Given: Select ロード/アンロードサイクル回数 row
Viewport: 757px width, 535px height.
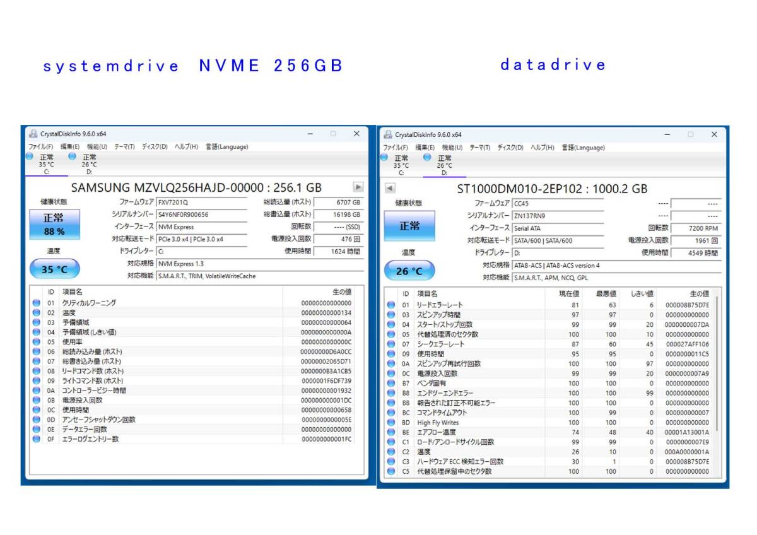Looking at the screenshot, I should (x=549, y=442).
